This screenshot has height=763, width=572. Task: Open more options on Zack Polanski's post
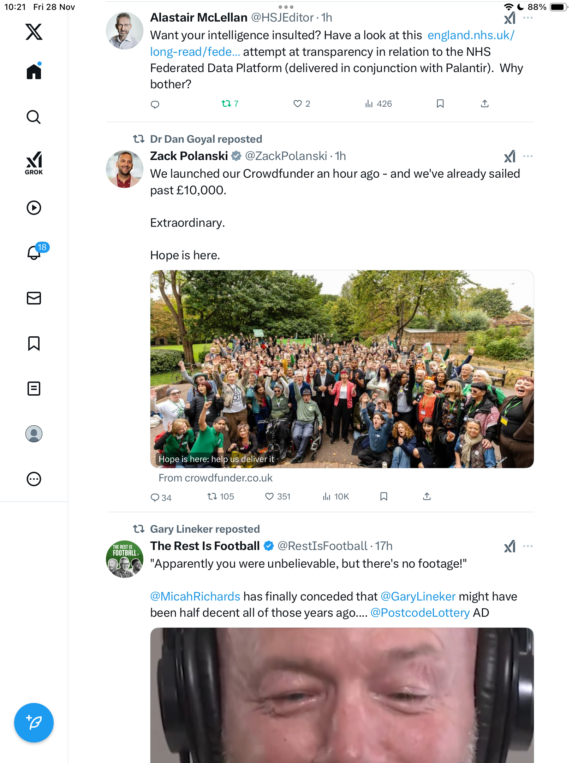coord(528,156)
